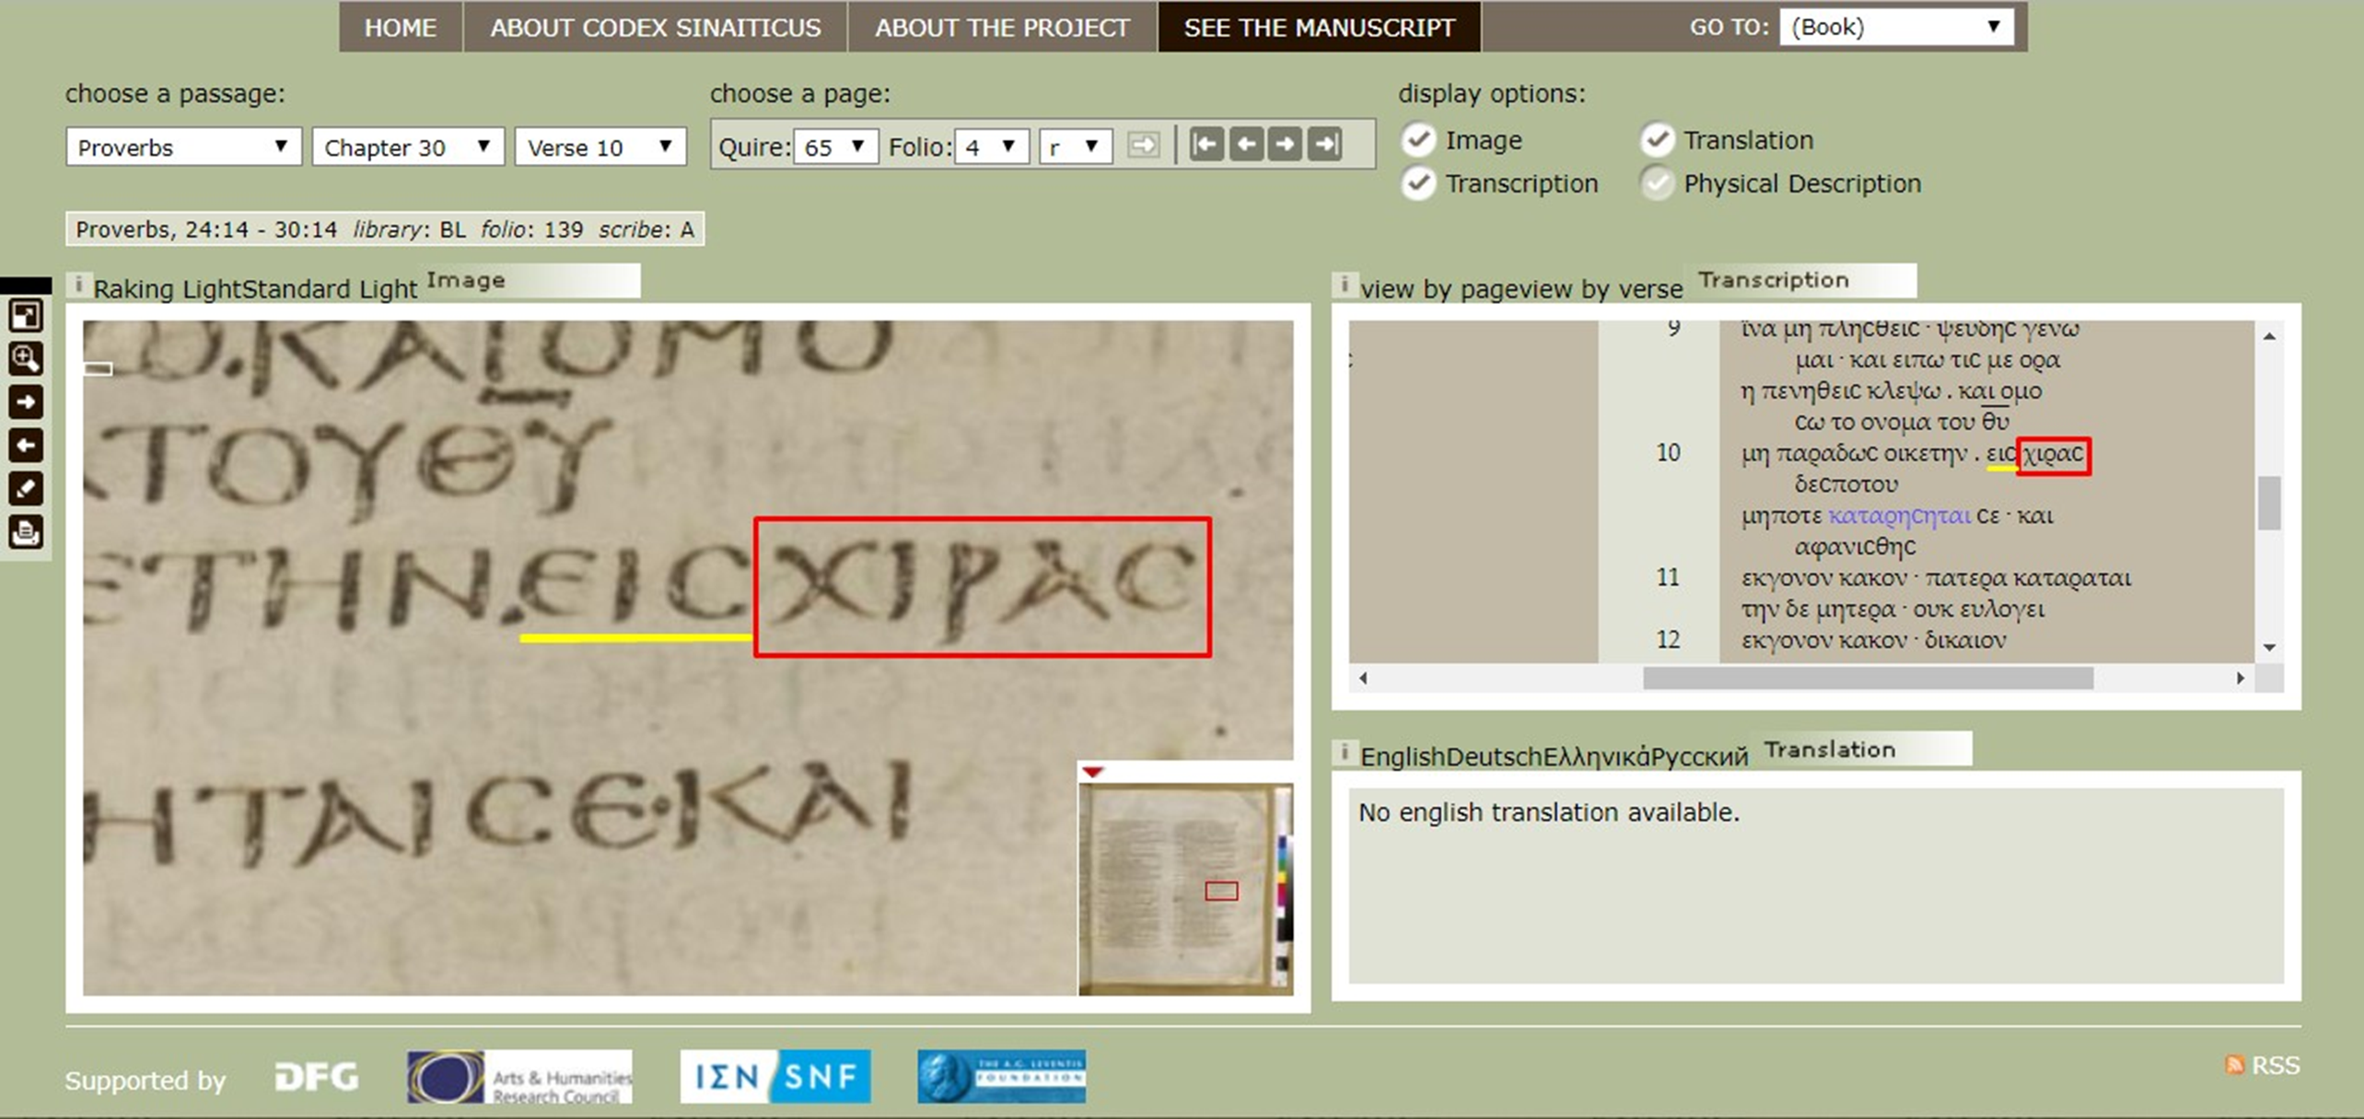Select view by page
Screen dimensions: 2364x1119
[x=1441, y=289]
